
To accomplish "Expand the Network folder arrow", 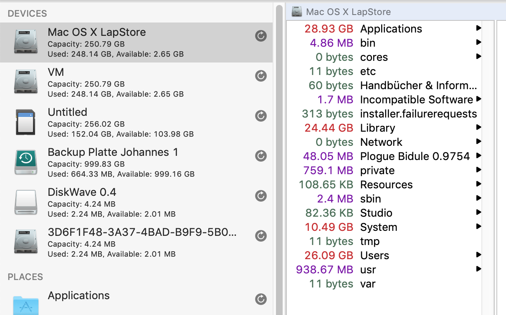I will pos(478,142).
